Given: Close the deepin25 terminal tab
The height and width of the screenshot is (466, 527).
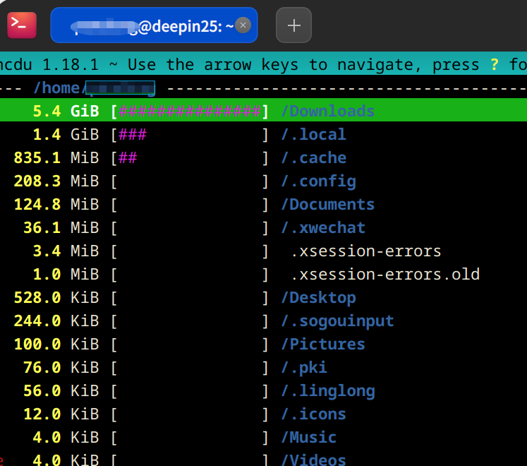Looking at the screenshot, I should 243,25.
